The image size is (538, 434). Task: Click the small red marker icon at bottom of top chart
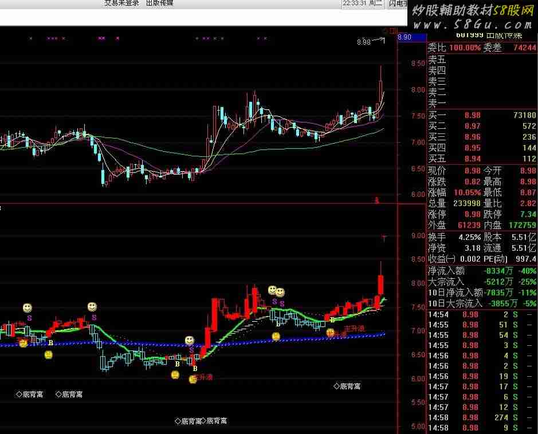(377, 200)
